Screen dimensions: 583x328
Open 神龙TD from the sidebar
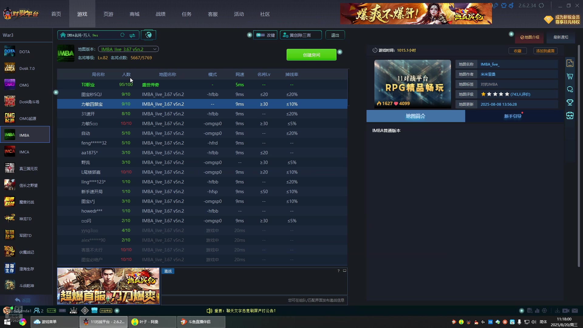(x=25, y=219)
